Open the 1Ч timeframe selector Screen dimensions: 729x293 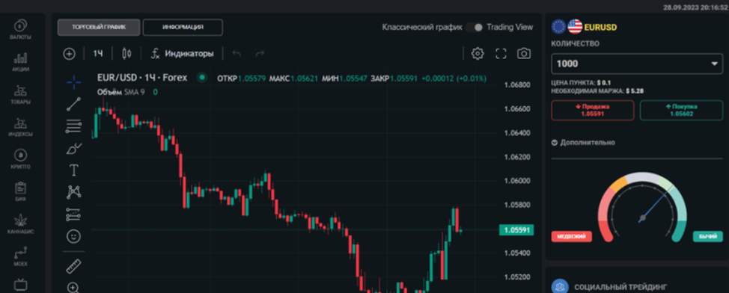[x=97, y=54]
